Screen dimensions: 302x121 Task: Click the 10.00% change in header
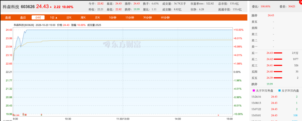point(68,7)
